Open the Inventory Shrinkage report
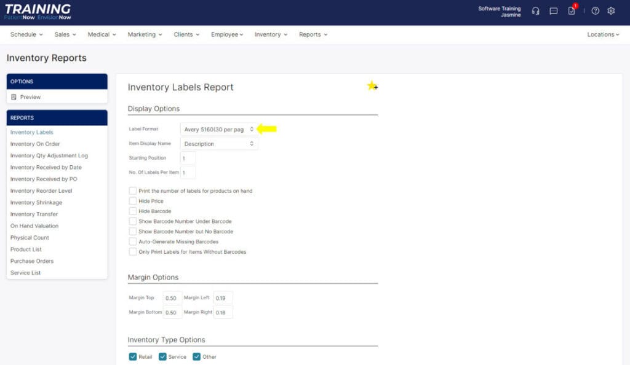 coord(36,202)
